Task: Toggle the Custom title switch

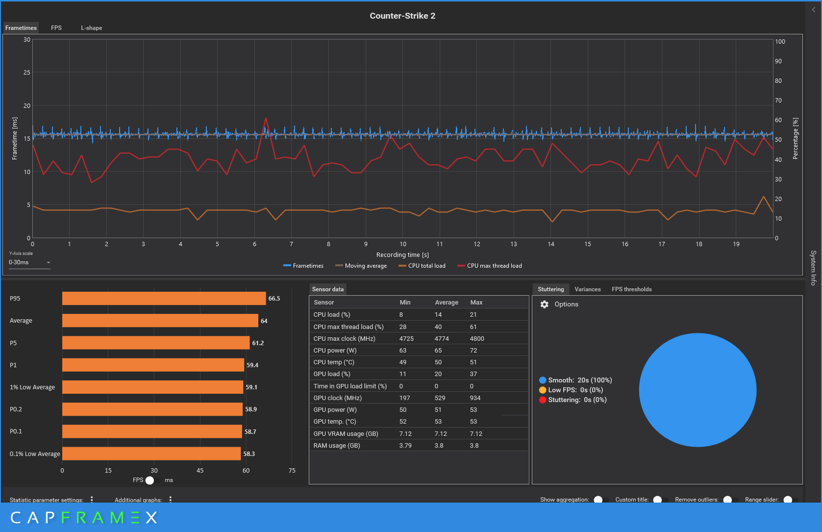Action: click(660, 500)
